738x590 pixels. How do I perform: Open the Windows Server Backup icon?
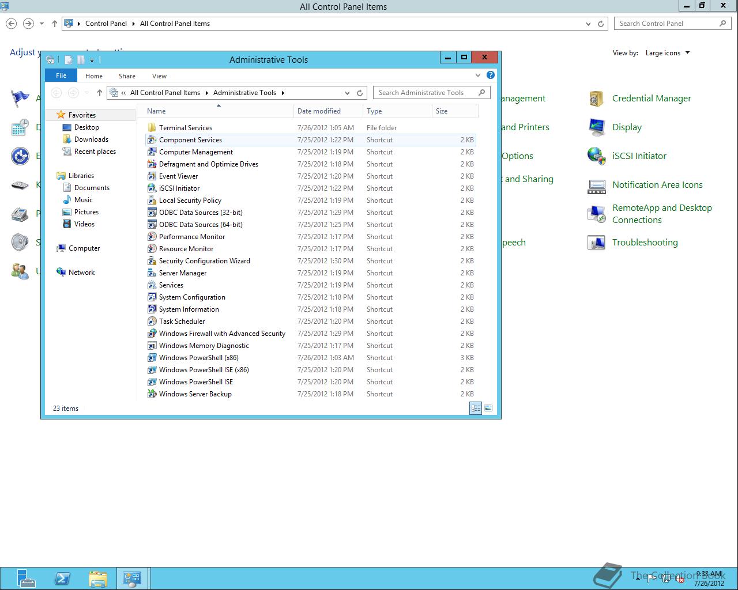point(152,394)
